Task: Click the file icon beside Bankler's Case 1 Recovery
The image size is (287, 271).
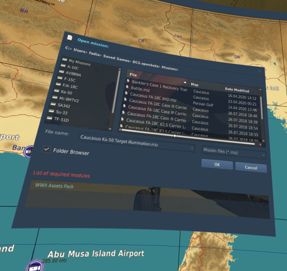Action: tap(128, 81)
